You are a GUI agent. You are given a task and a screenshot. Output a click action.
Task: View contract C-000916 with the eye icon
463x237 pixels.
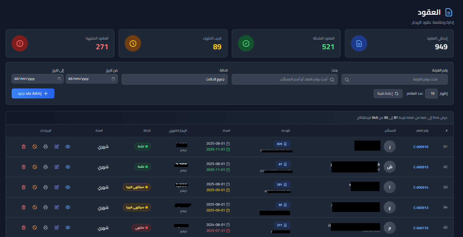pos(68,147)
